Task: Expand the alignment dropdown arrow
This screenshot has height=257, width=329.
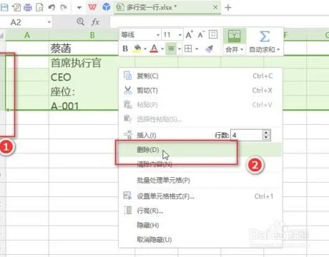Action: (180, 49)
